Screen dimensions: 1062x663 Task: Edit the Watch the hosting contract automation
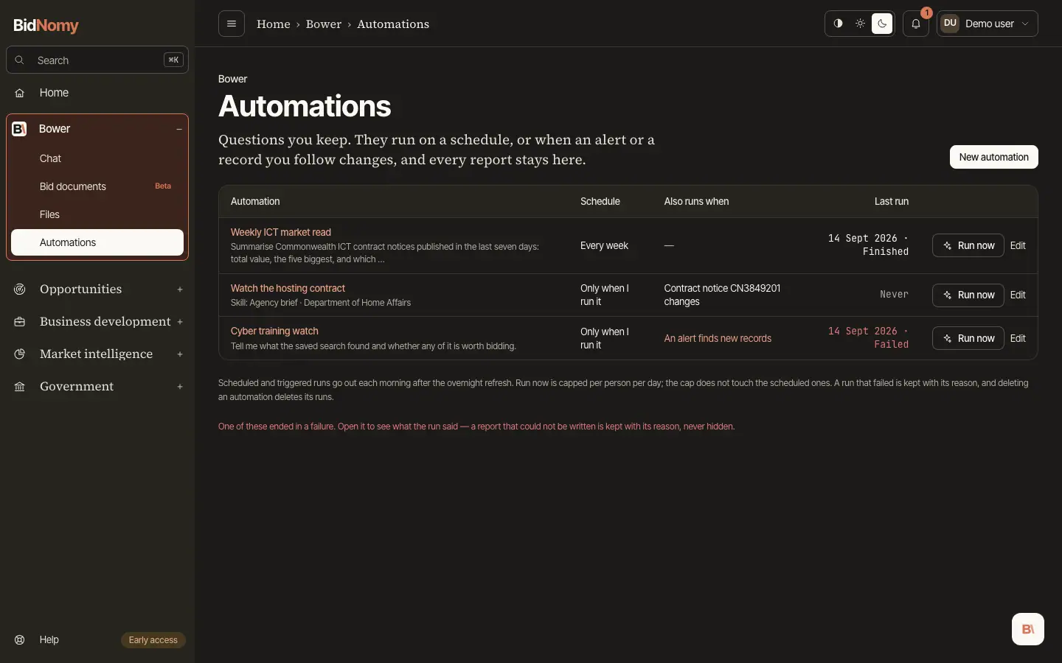pyautogui.click(x=1018, y=295)
